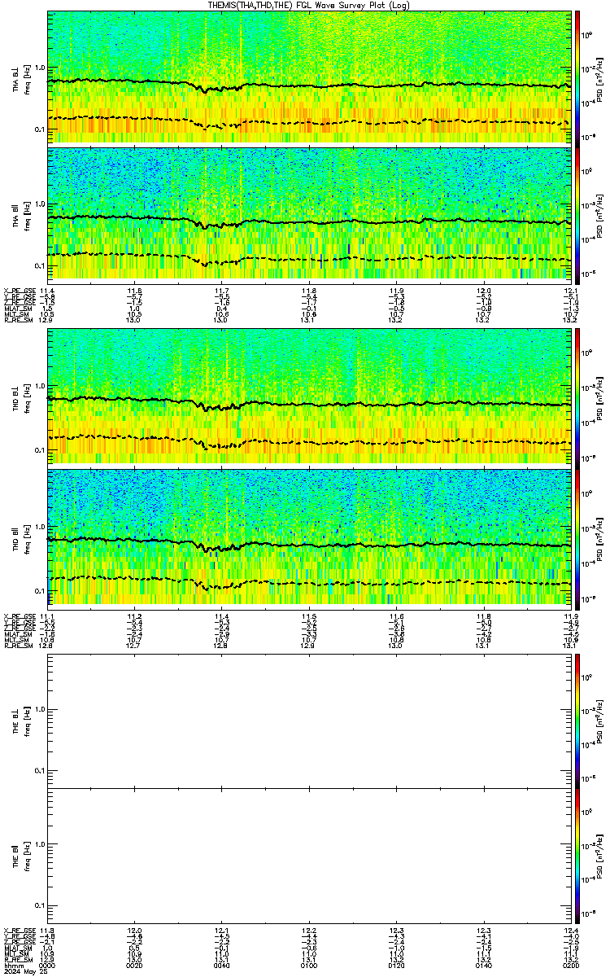Click the 1.0 tick on THD B⊥ axis
The height and width of the screenshot is (977, 610).
click(40, 387)
